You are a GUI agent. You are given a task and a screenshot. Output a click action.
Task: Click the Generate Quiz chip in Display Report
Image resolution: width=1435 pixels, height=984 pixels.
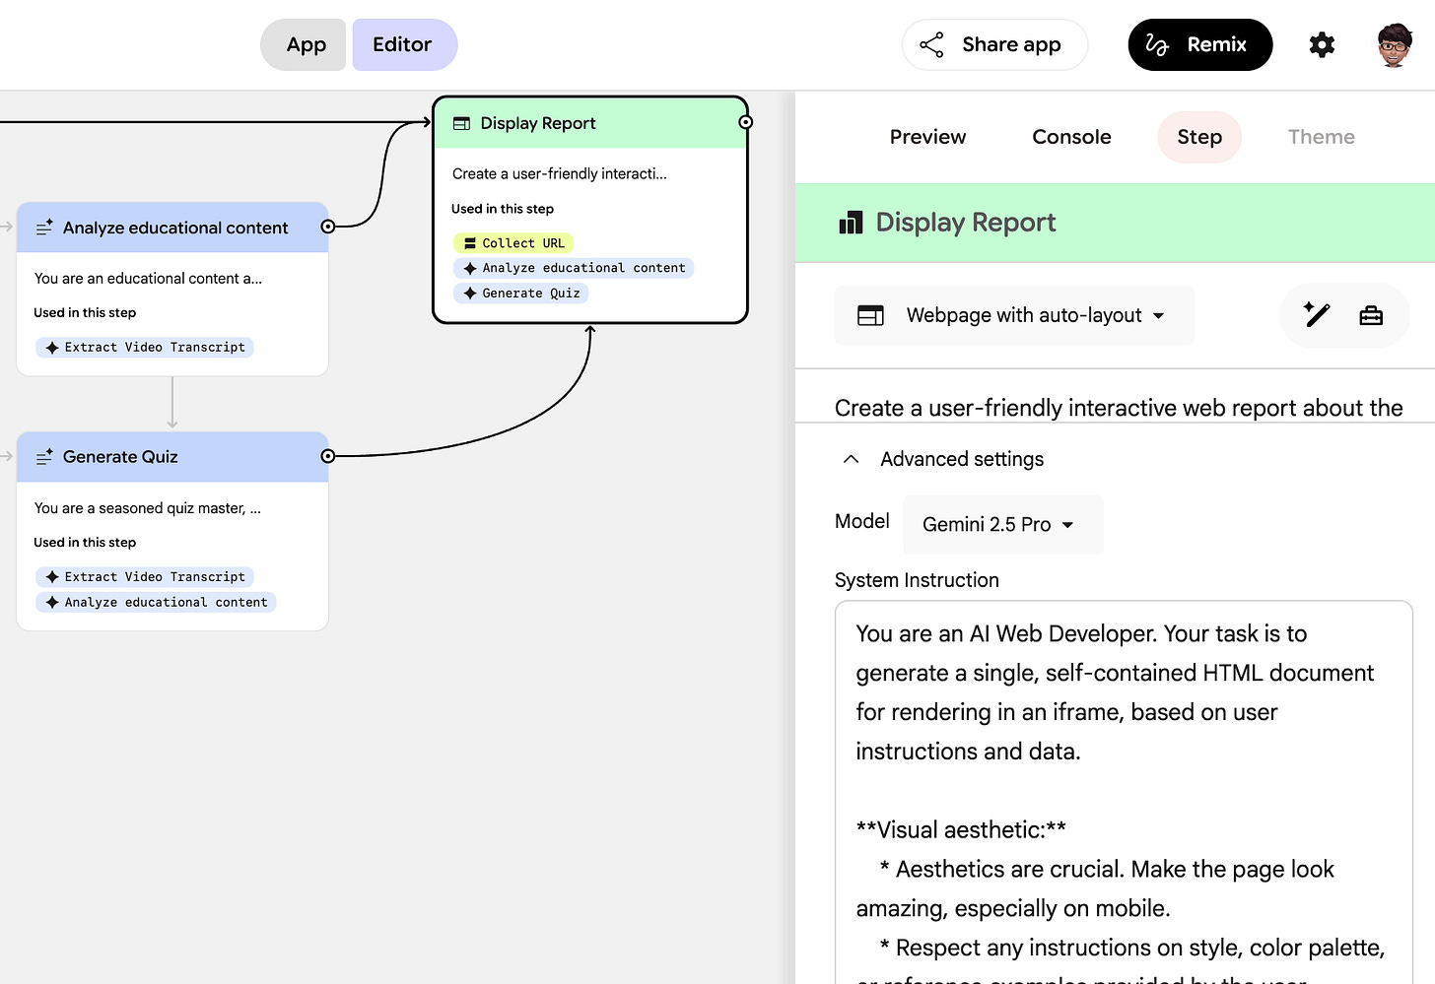click(x=521, y=294)
